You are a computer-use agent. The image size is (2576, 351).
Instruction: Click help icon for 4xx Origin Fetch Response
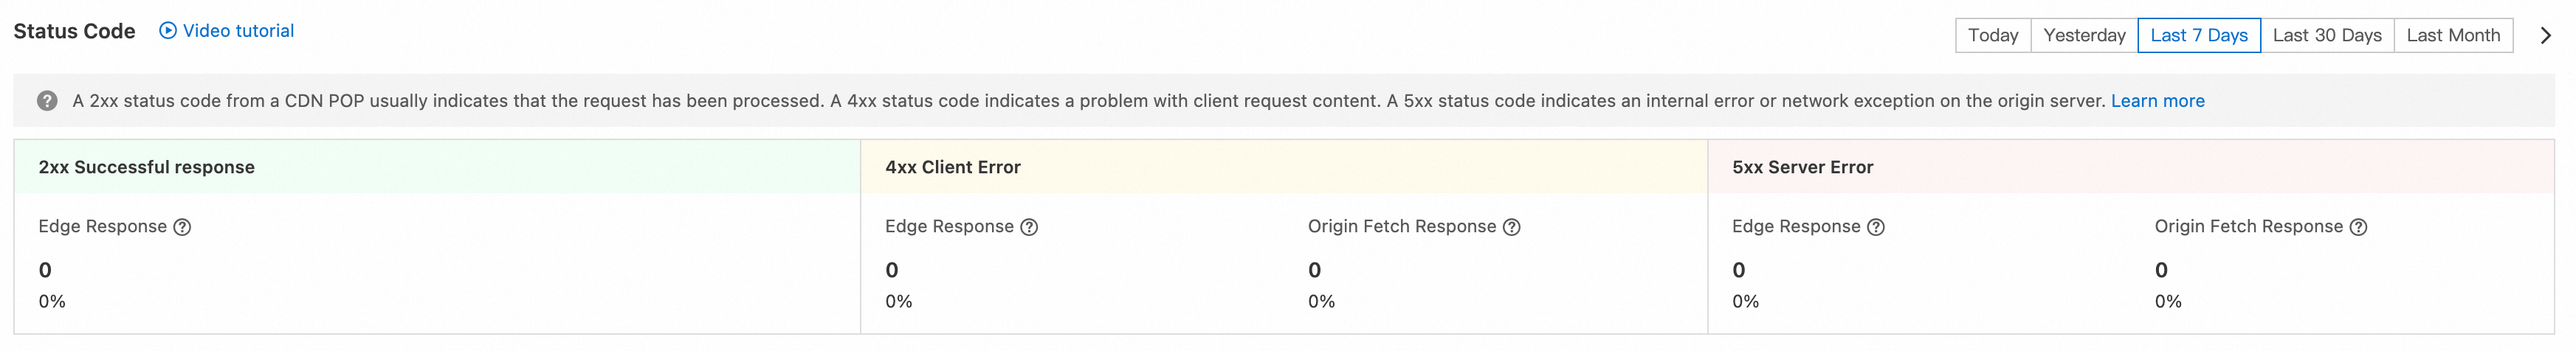pos(1512,227)
